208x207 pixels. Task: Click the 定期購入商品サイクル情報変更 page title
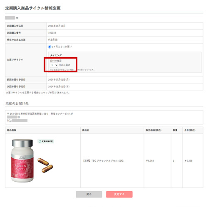pos(33,8)
